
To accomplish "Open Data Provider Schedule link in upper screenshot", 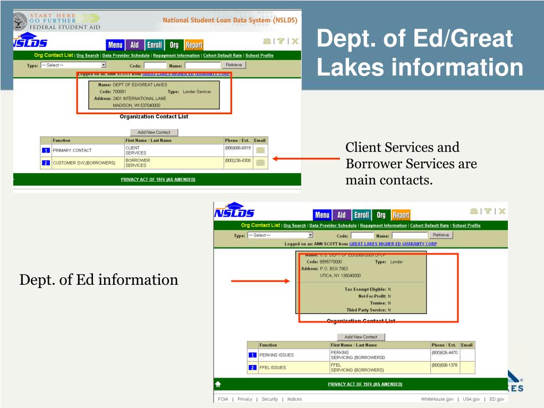I will 126,55.
